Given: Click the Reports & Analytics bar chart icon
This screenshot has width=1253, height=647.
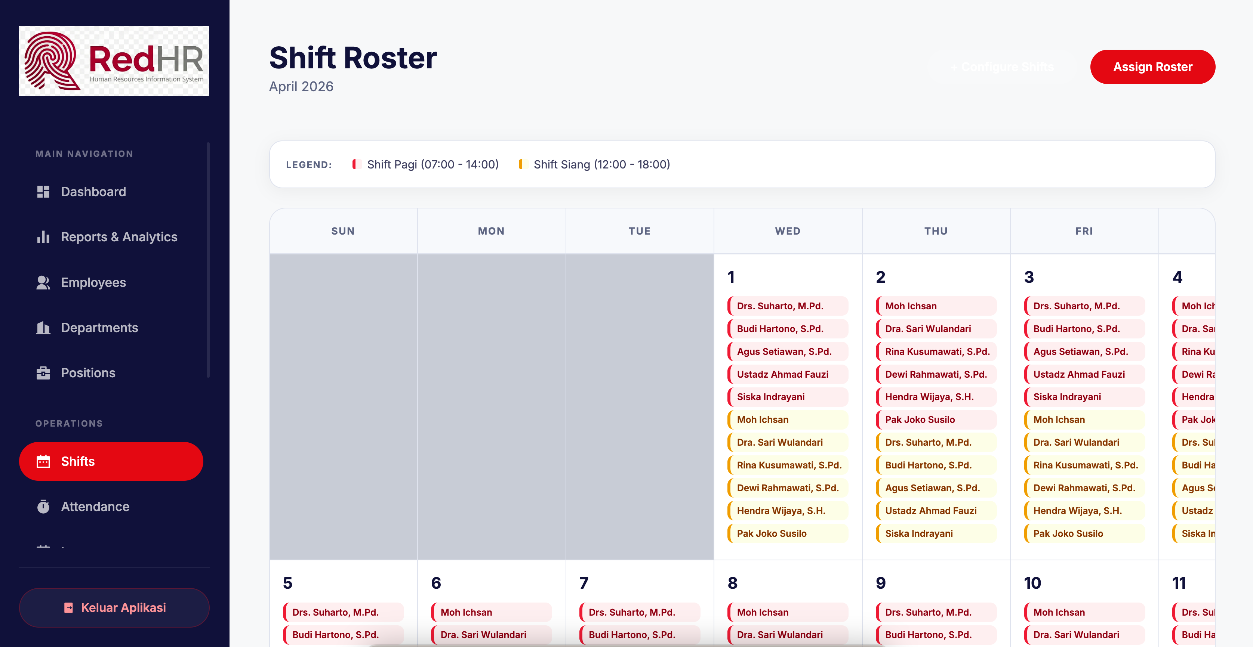Looking at the screenshot, I should pyautogui.click(x=43, y=237).
